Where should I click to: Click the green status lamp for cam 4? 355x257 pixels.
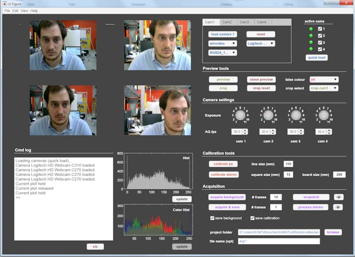311,49
